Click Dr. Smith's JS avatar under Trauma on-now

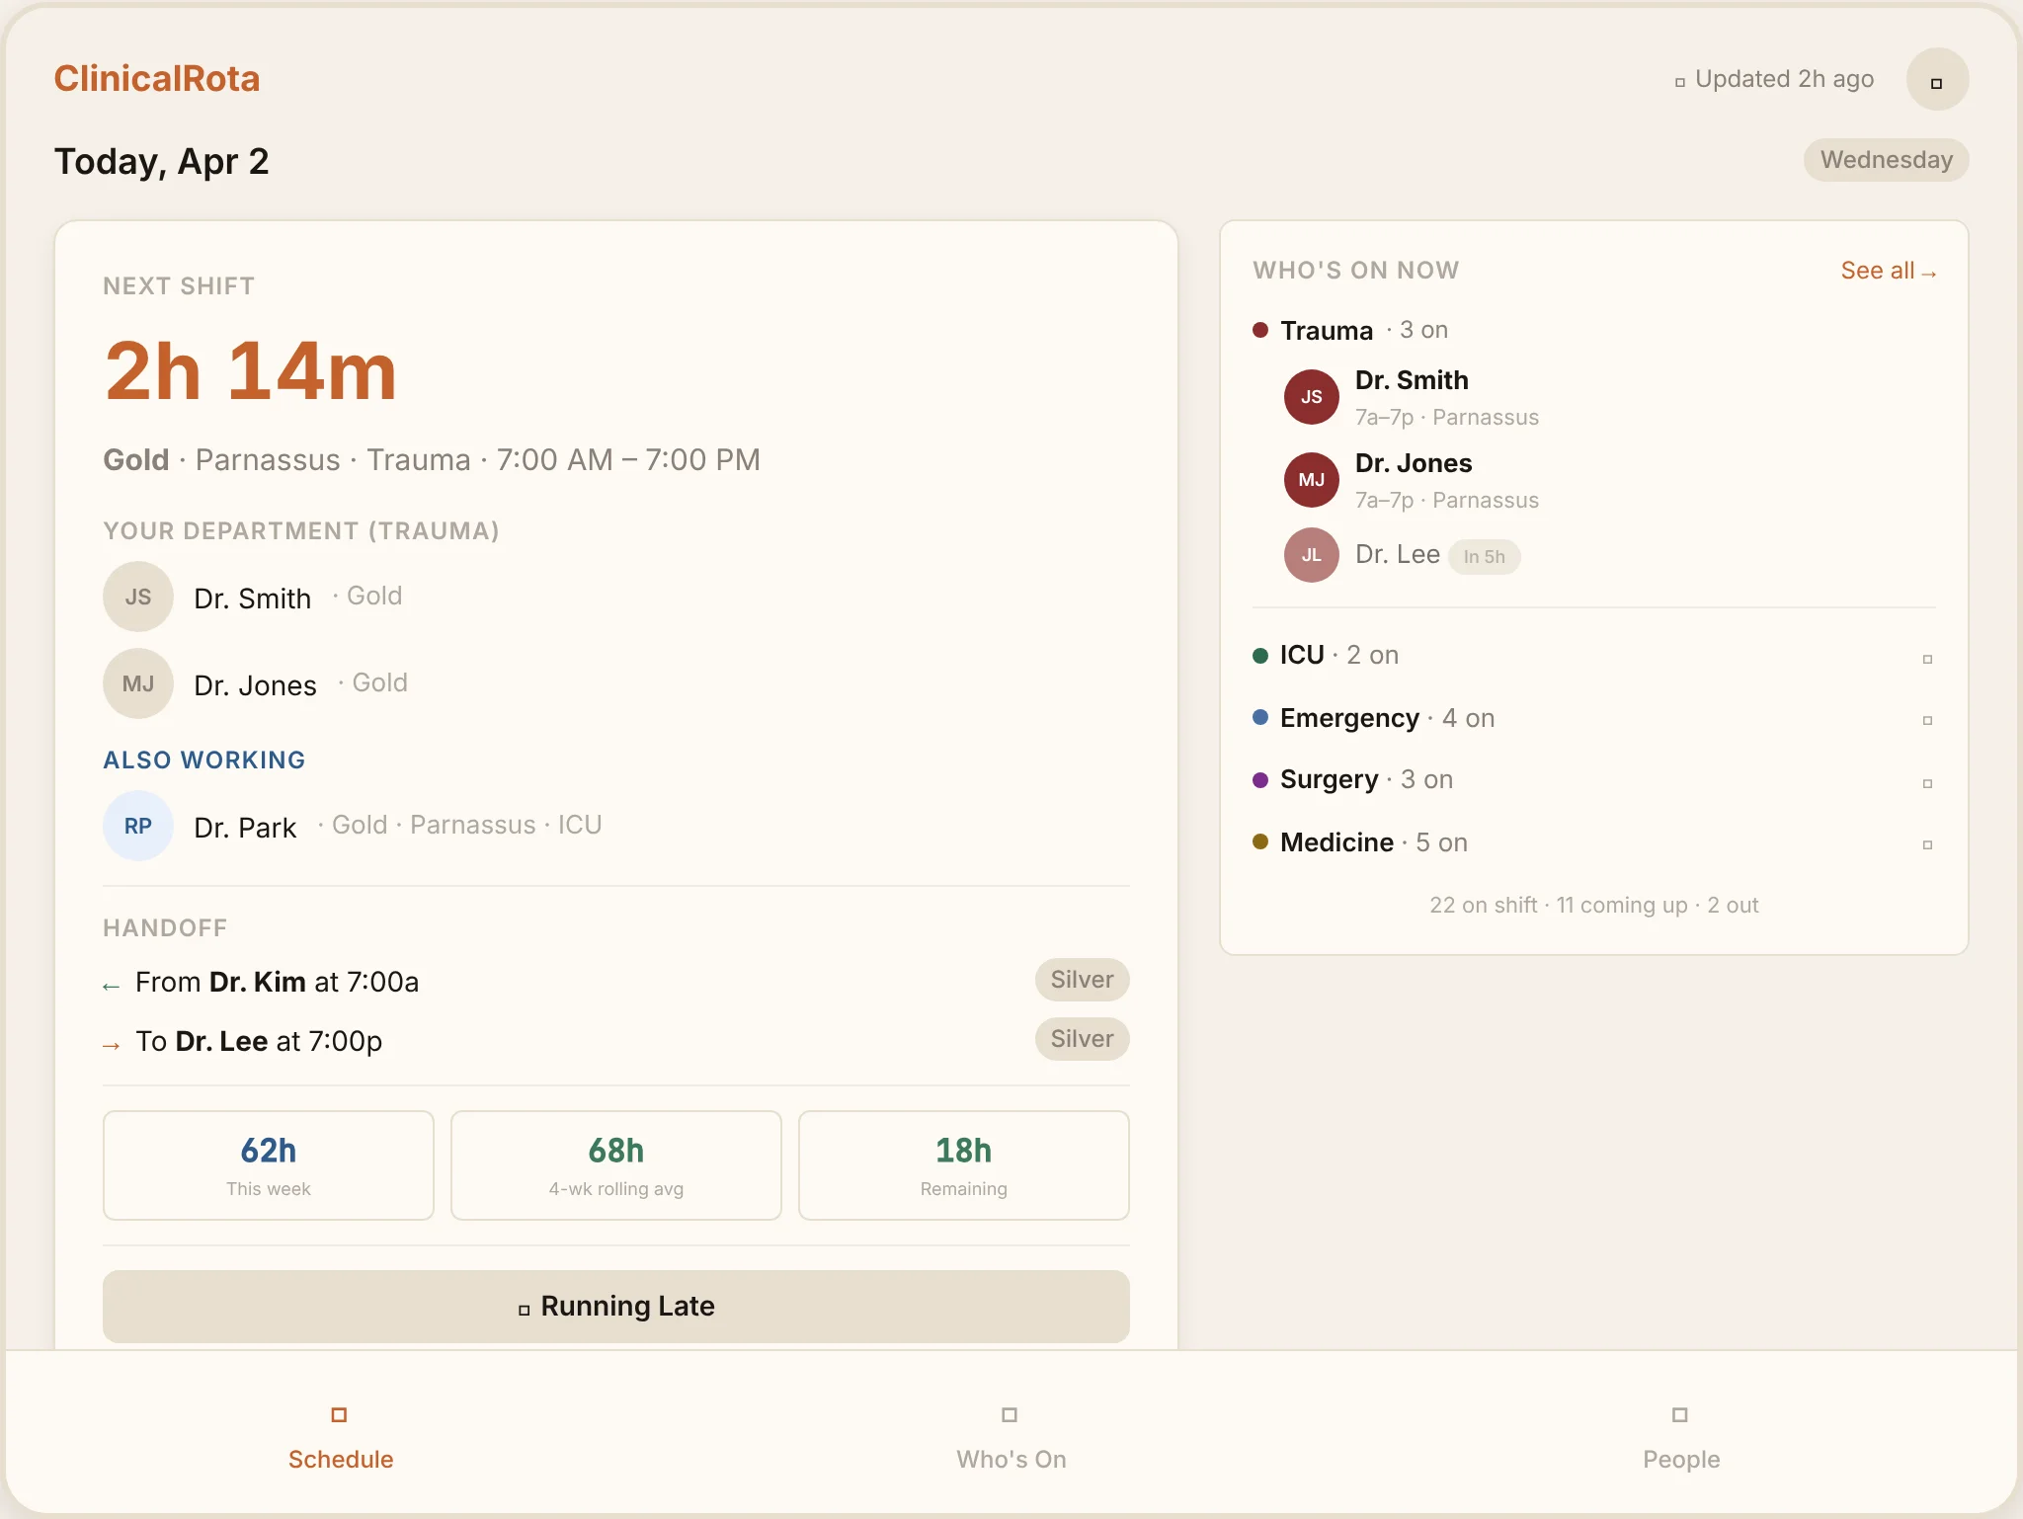point(1311,397)
